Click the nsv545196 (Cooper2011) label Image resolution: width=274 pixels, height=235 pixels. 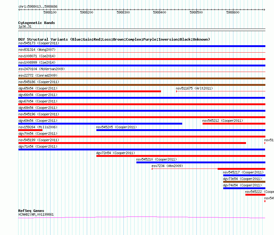[39, 114]
